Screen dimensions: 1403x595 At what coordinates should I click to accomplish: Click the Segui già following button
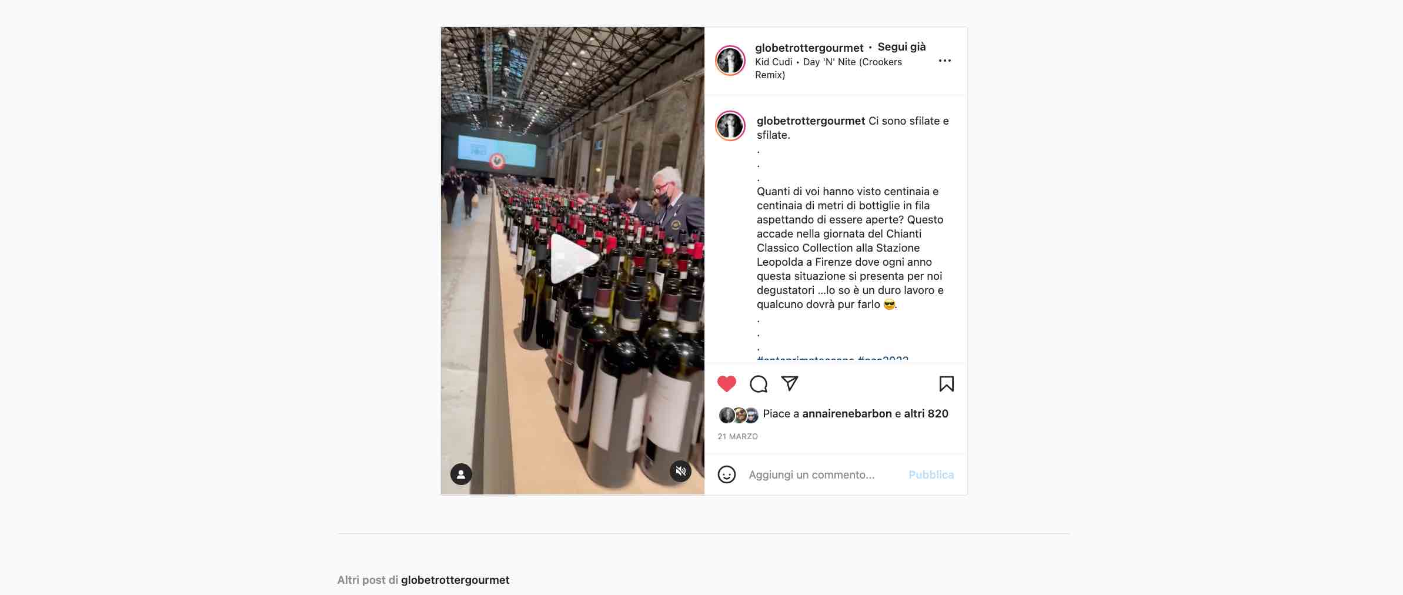click(901, 47)
